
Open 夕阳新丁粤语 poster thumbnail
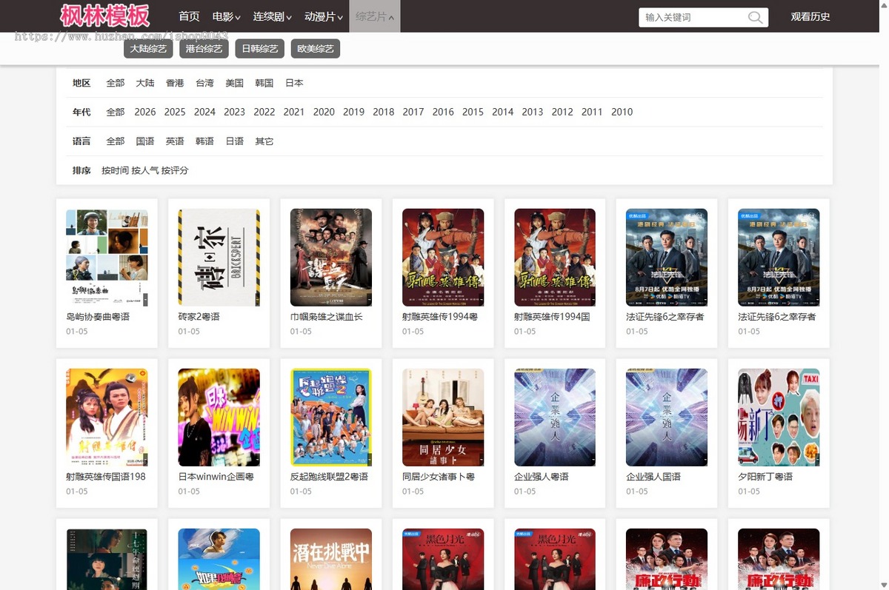(x=779, y=418)
